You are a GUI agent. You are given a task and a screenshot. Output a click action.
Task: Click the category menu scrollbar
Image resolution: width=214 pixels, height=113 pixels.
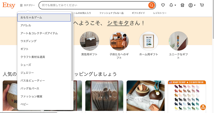[x=72, y=46]
